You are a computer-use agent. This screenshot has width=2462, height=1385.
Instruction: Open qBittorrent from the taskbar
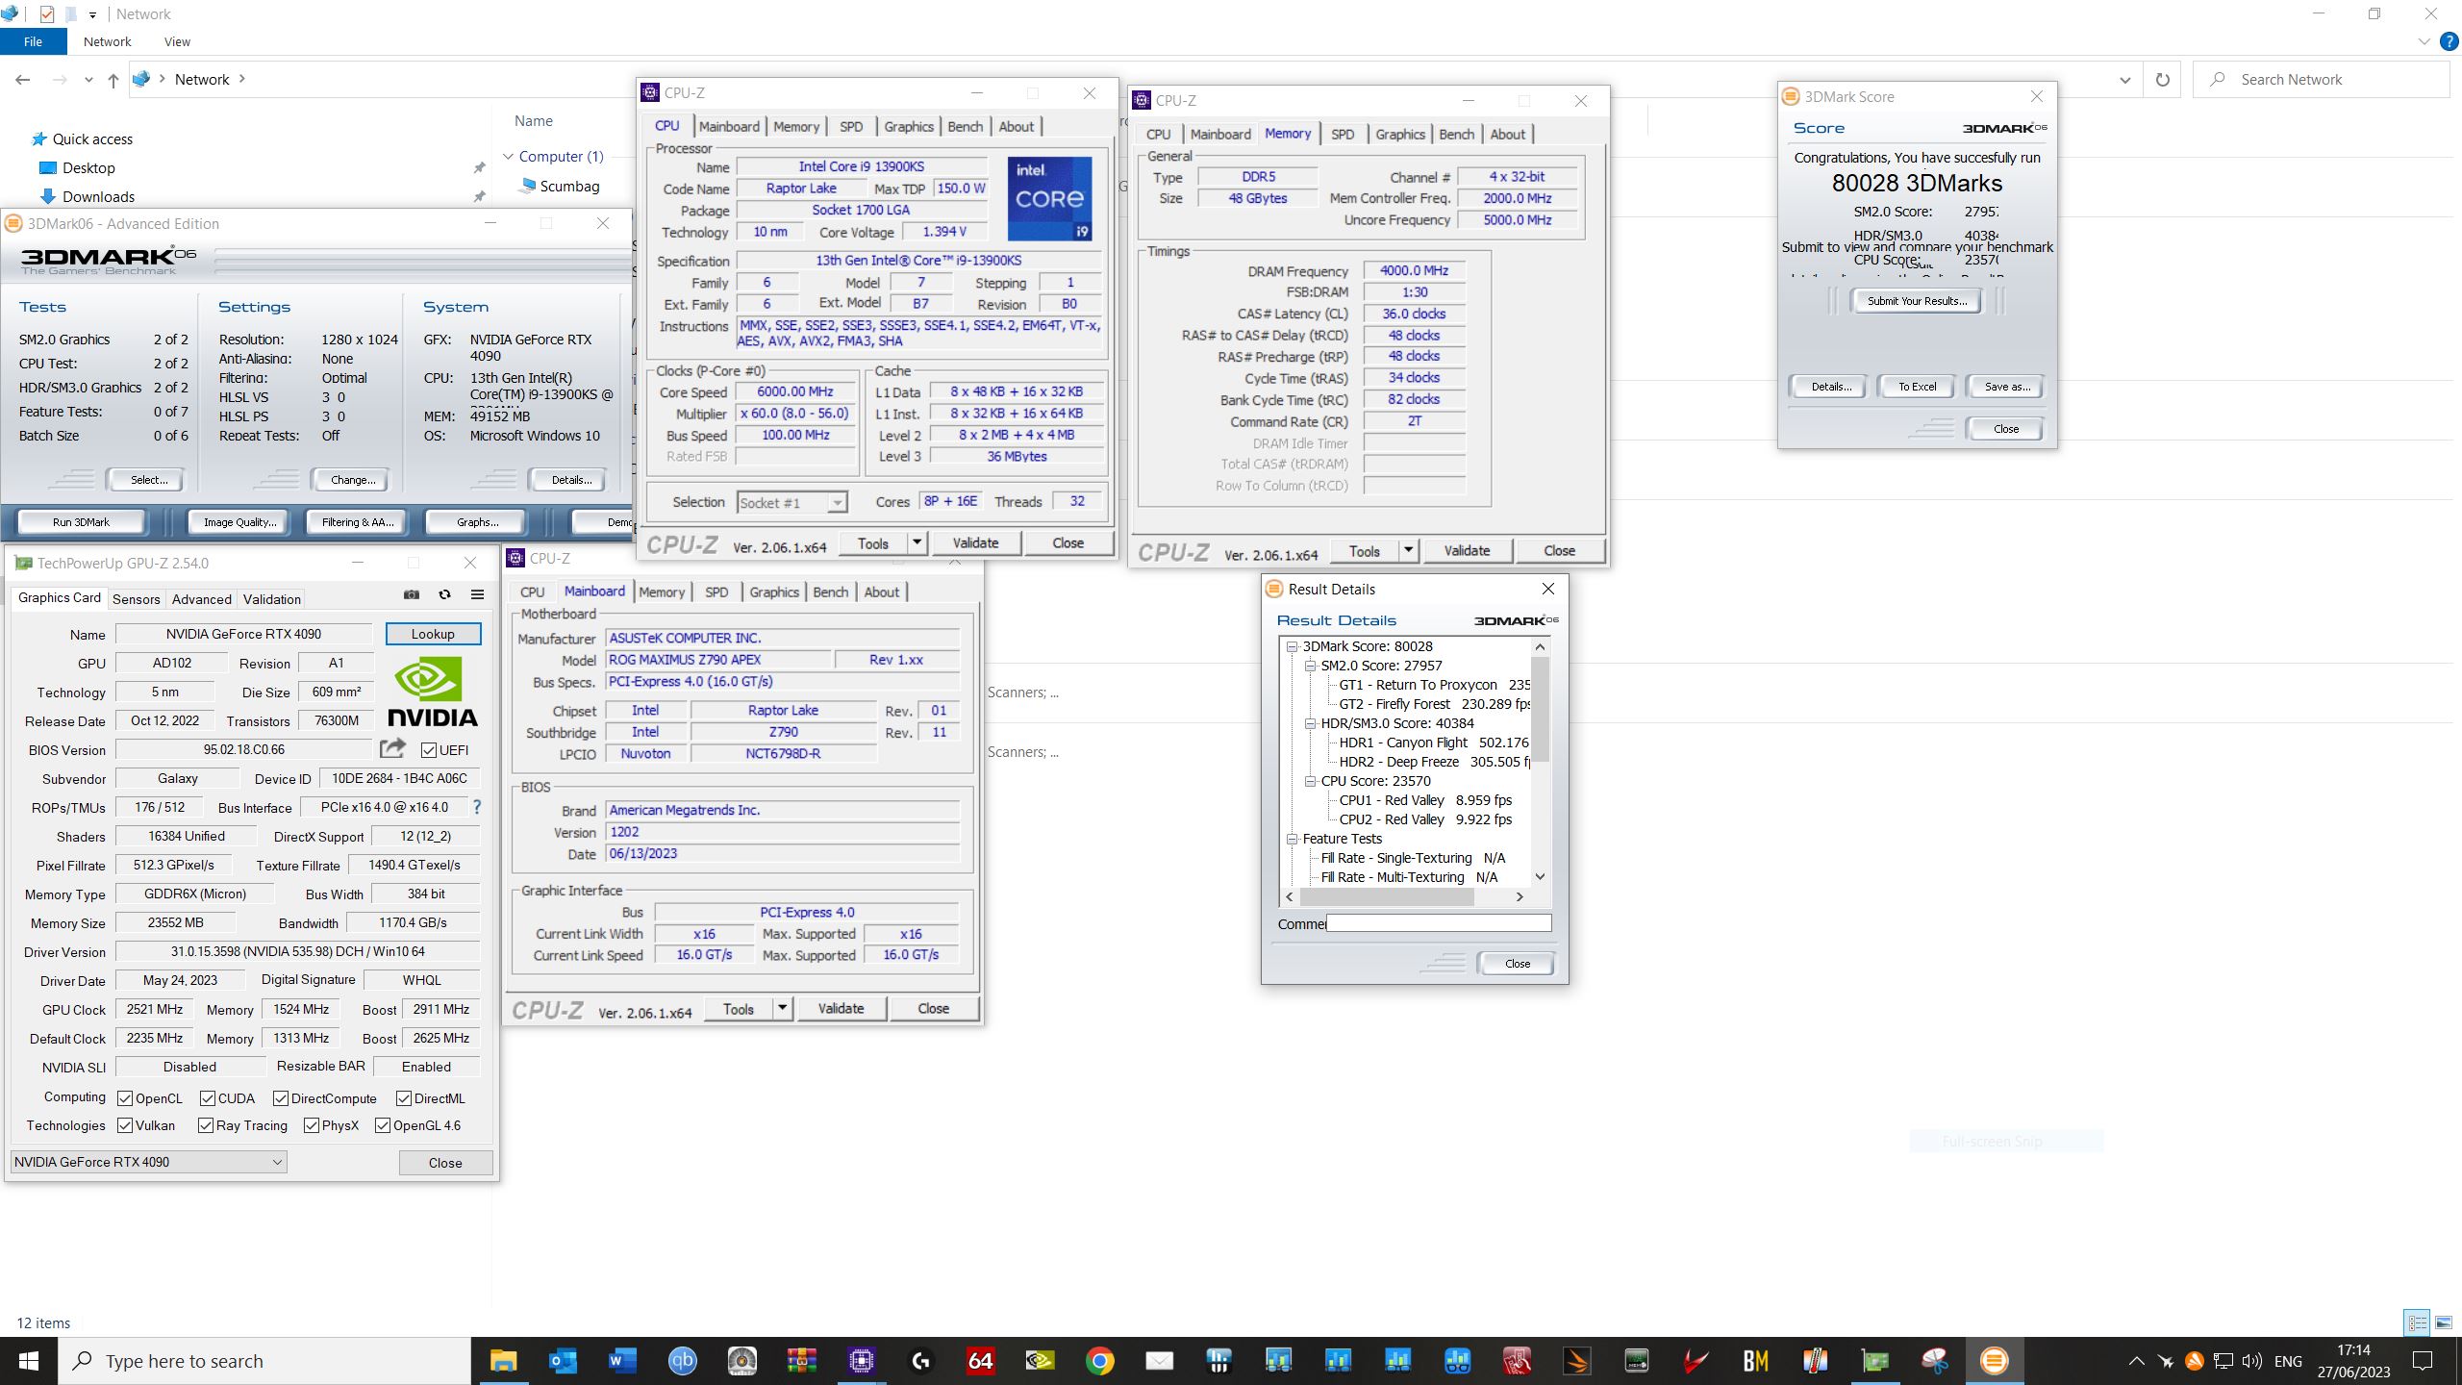point(682,1361)
